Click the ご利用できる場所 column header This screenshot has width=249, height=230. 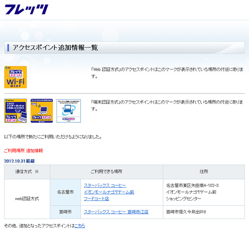pos(106,171)
